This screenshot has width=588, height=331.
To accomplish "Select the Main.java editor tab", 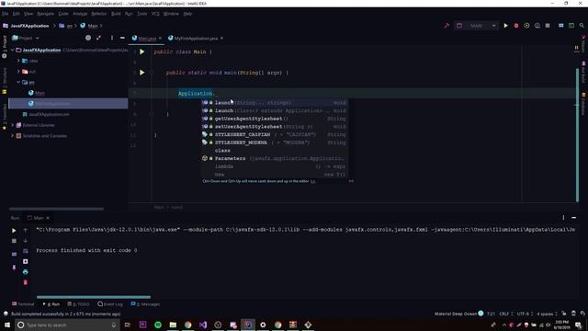I will coord(147,39).
